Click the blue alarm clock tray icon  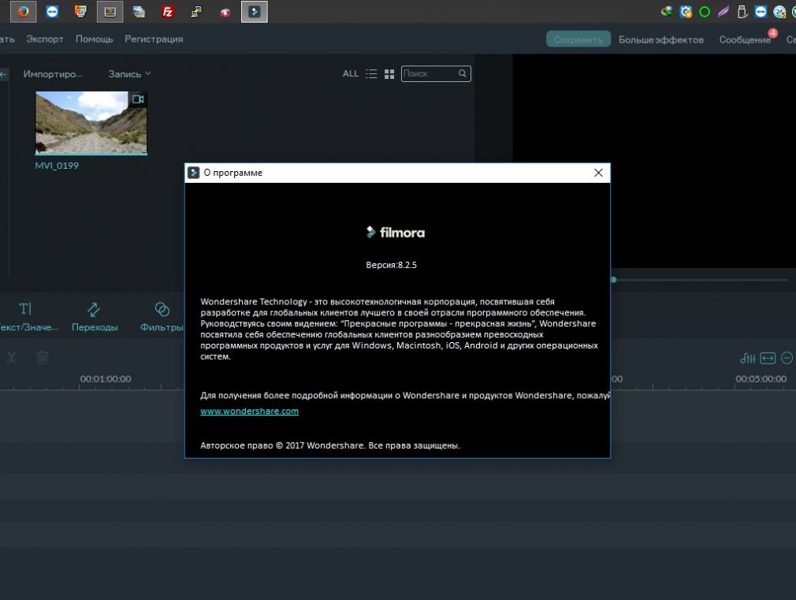(686, 12)
